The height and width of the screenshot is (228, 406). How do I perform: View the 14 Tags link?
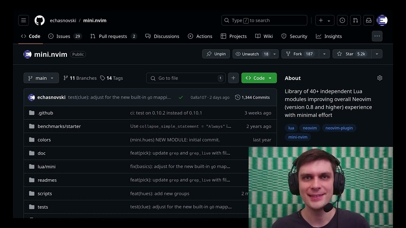point(111,78)
